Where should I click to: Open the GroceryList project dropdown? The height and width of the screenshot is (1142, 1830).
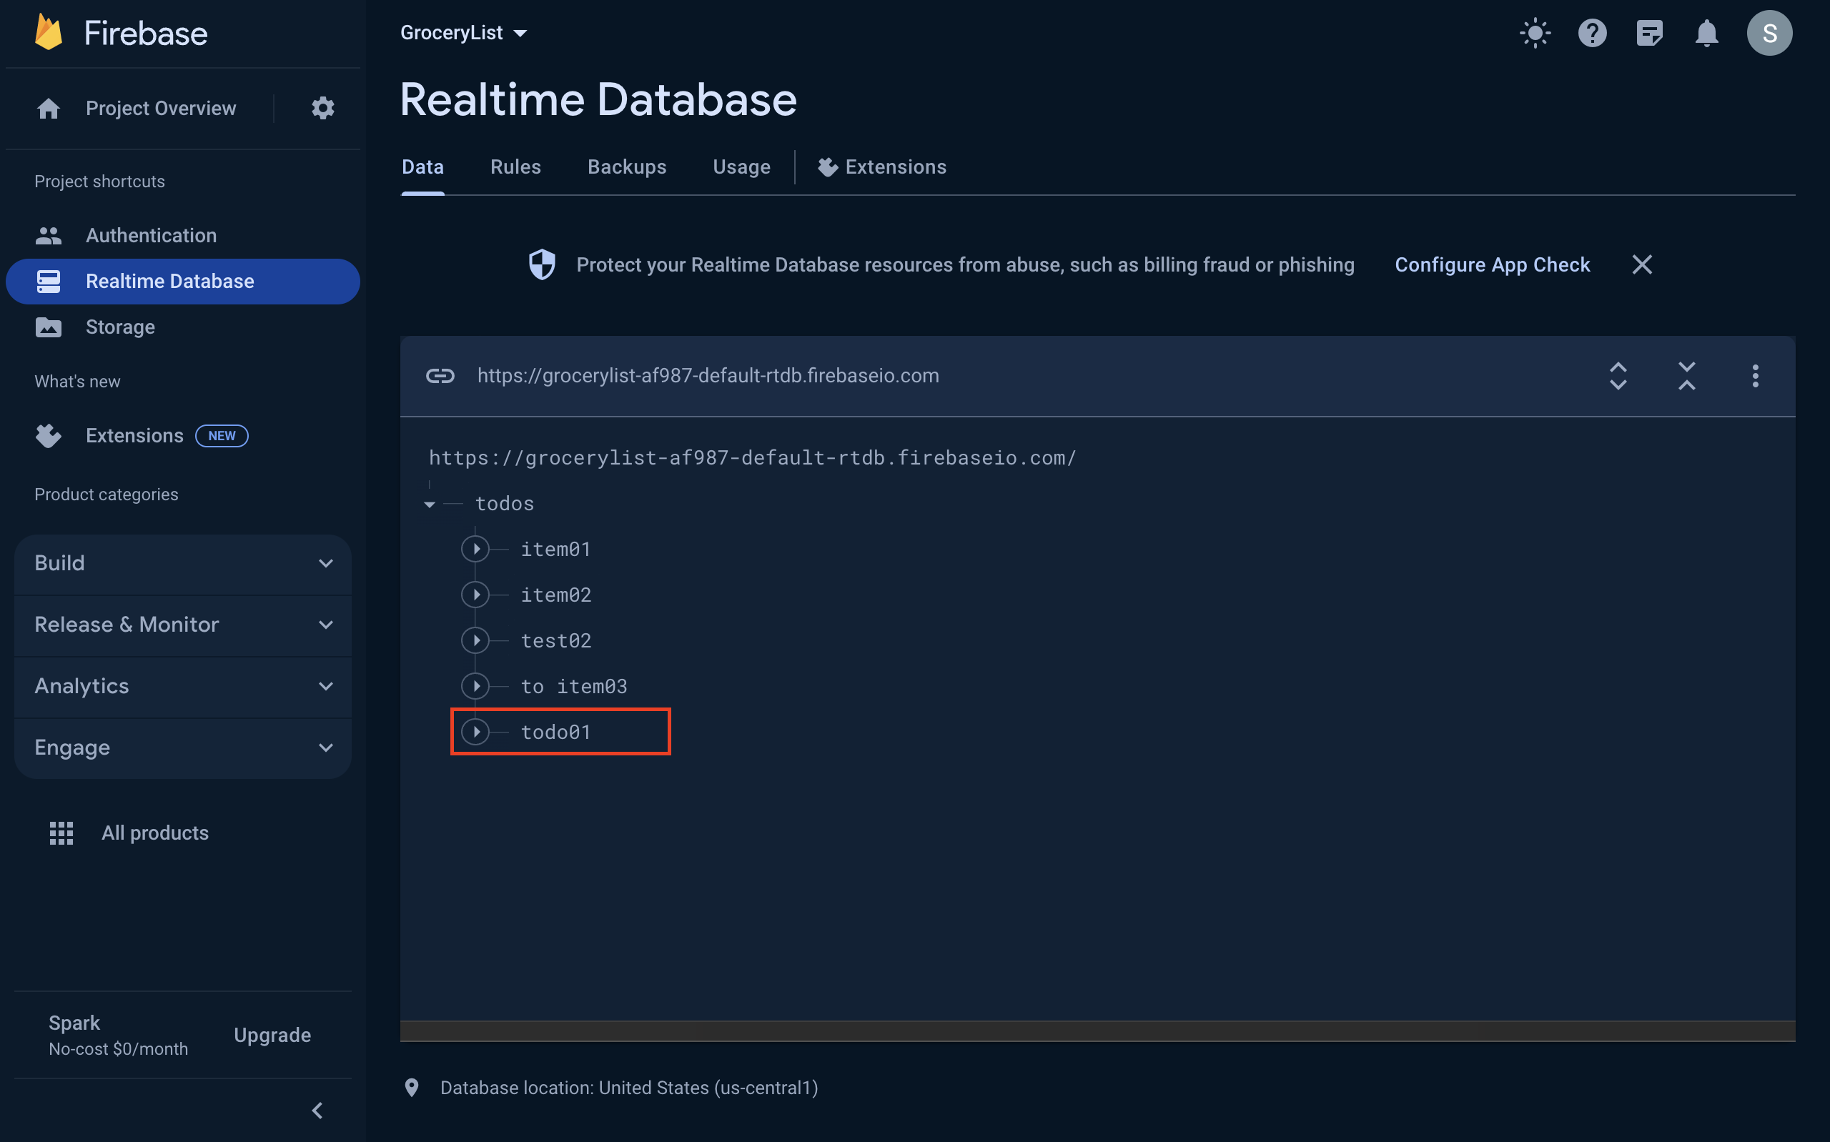(x=463, y=34)
